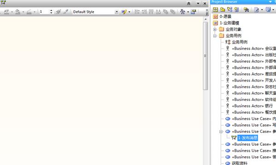The width and height of the screenshot is (276, 165).
Task: Click the New Model Package icon in Project Browser
Action: coord(215,10)
